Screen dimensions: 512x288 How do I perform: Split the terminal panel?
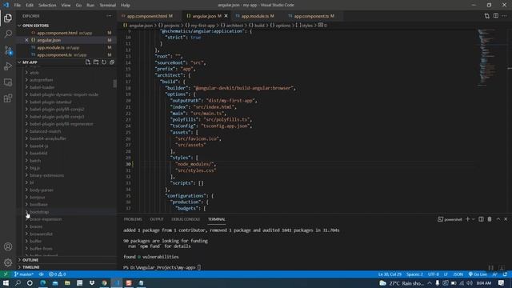481,219
